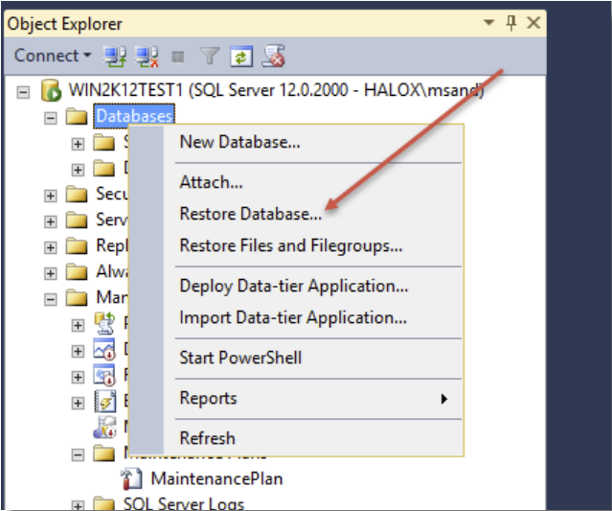Click the data collection chart icon
612x511 pixels.
[104, 349]
